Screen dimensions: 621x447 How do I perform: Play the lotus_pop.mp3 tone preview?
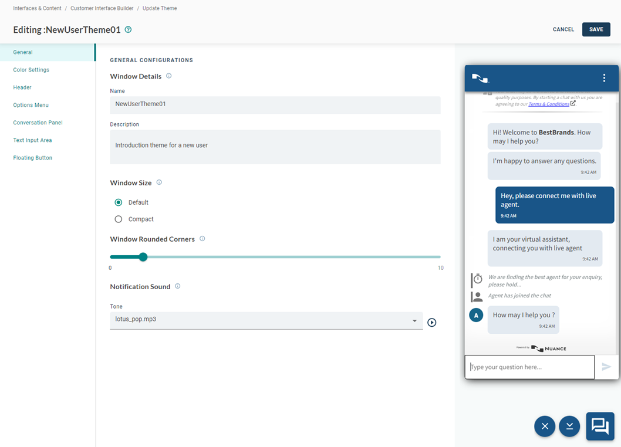coord(432,323)
